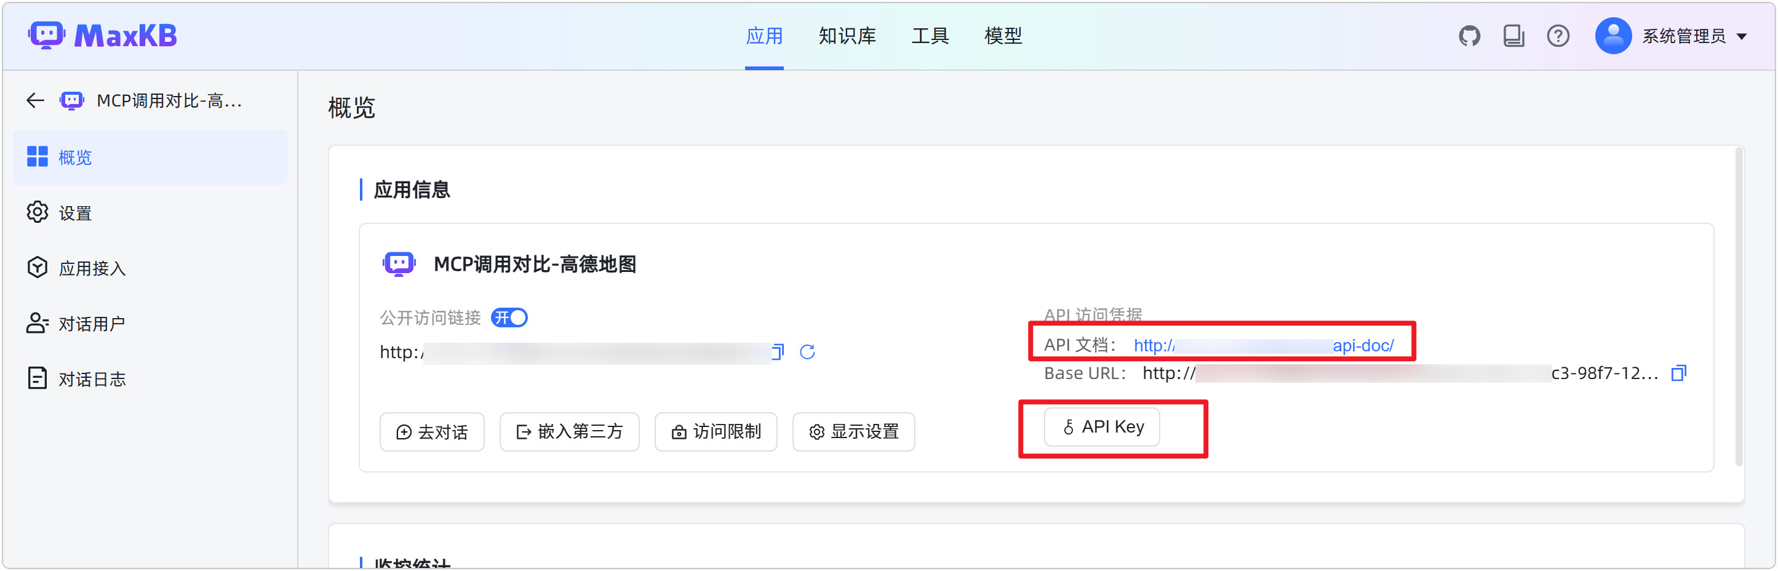Open 应用接入 in the sidebar
This screenshot has width=1778, height=571.
pos(149,268)
